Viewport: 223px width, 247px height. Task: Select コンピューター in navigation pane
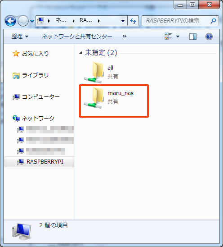pyautogui.click(x=41, y=97)
